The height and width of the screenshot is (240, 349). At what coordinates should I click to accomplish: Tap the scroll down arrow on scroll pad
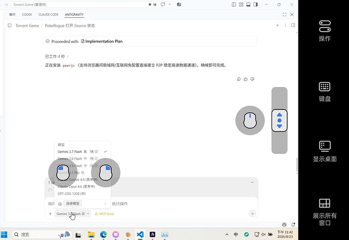pos(280,126)
